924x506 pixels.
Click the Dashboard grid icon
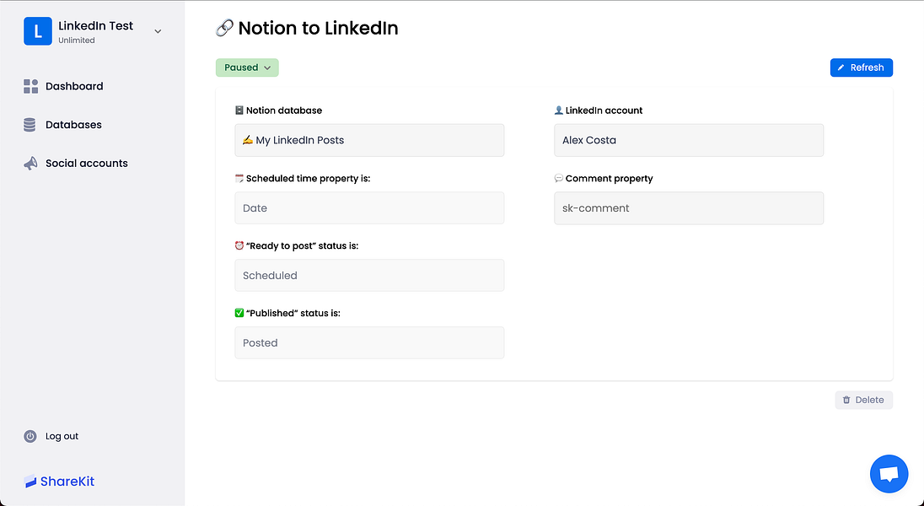[x=31, y=86]
